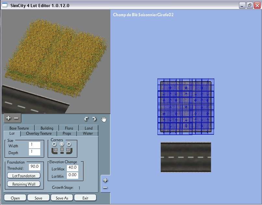The height and width of the screenshot is (205, 262).
Task: Focus the Lot Min elevation field
Action: point(72,175)
